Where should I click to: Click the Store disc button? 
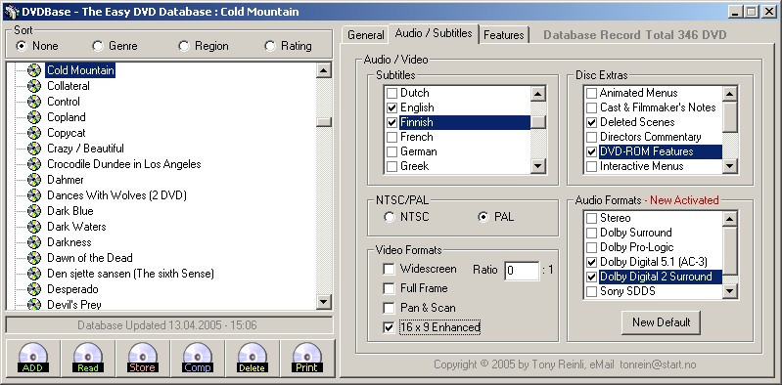click(x=143, y=358)
